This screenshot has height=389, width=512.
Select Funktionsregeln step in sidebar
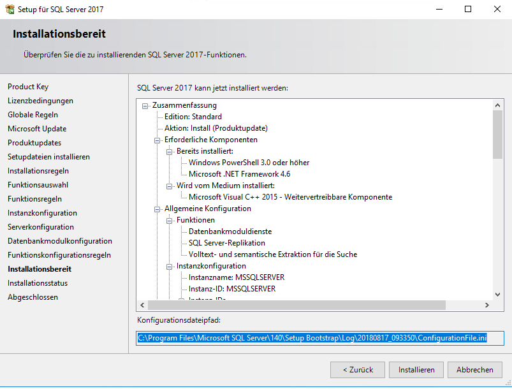[x=34, y=199]
